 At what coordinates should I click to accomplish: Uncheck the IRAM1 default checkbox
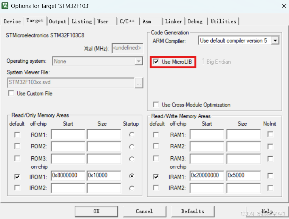[156, 177]
